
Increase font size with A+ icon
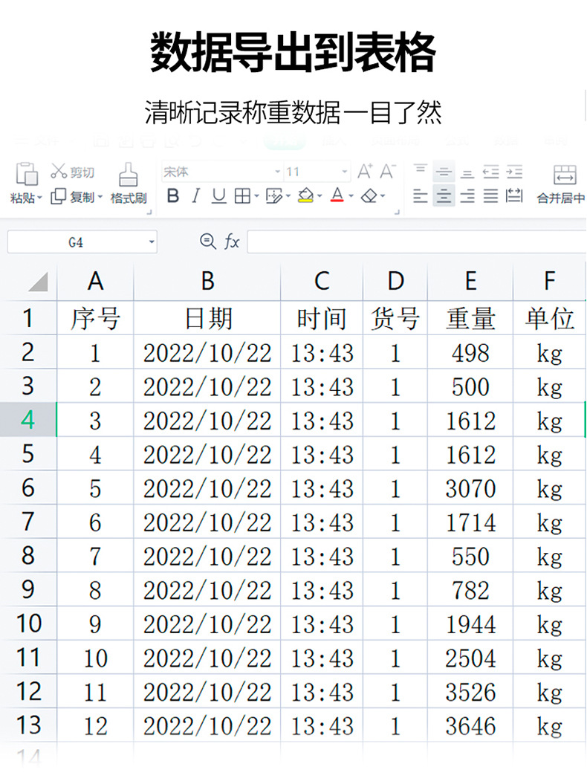(365, 172)
